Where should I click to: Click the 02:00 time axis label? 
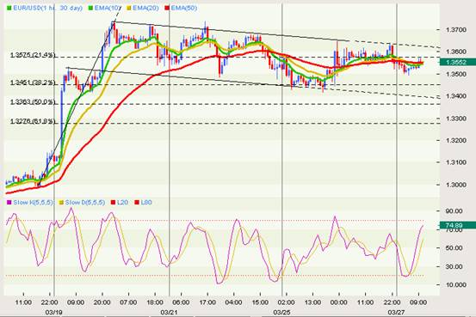[x=287, y=302]
